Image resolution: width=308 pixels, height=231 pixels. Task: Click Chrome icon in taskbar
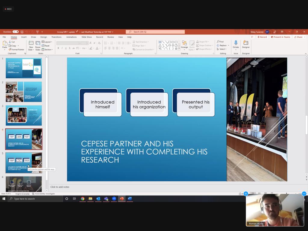click(82, 199)
